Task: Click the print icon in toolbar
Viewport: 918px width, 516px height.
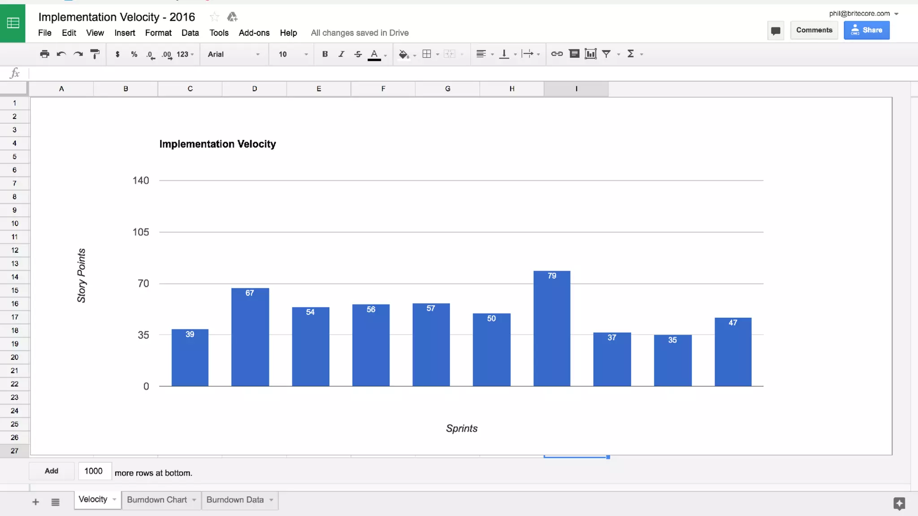Action: (44, 54)
